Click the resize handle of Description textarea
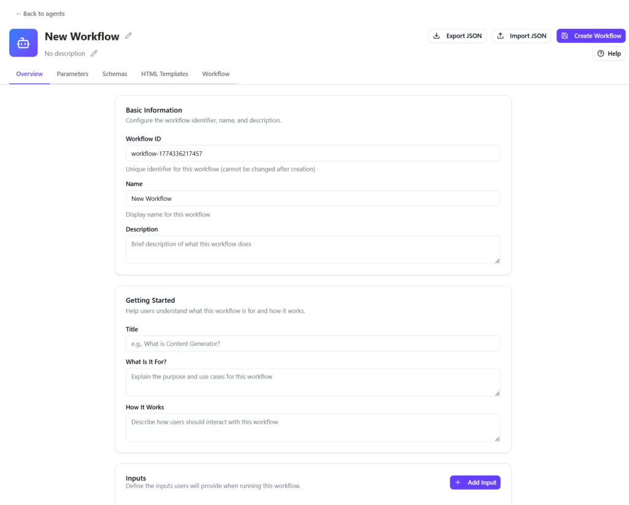The height and width of the screenshot is (505, 629). click(x=497, y=260)
